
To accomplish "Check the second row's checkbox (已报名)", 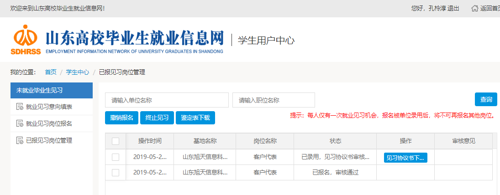I will pos(116,172).
